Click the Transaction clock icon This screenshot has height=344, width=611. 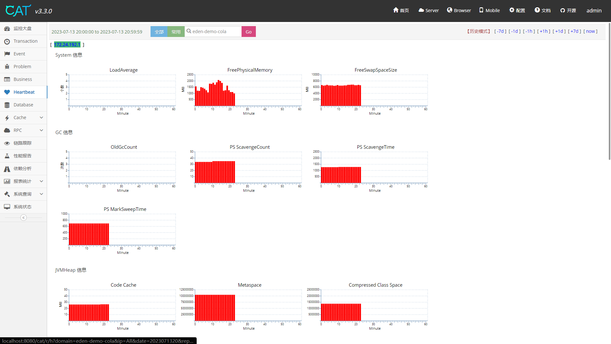click(x=7, y=41)
